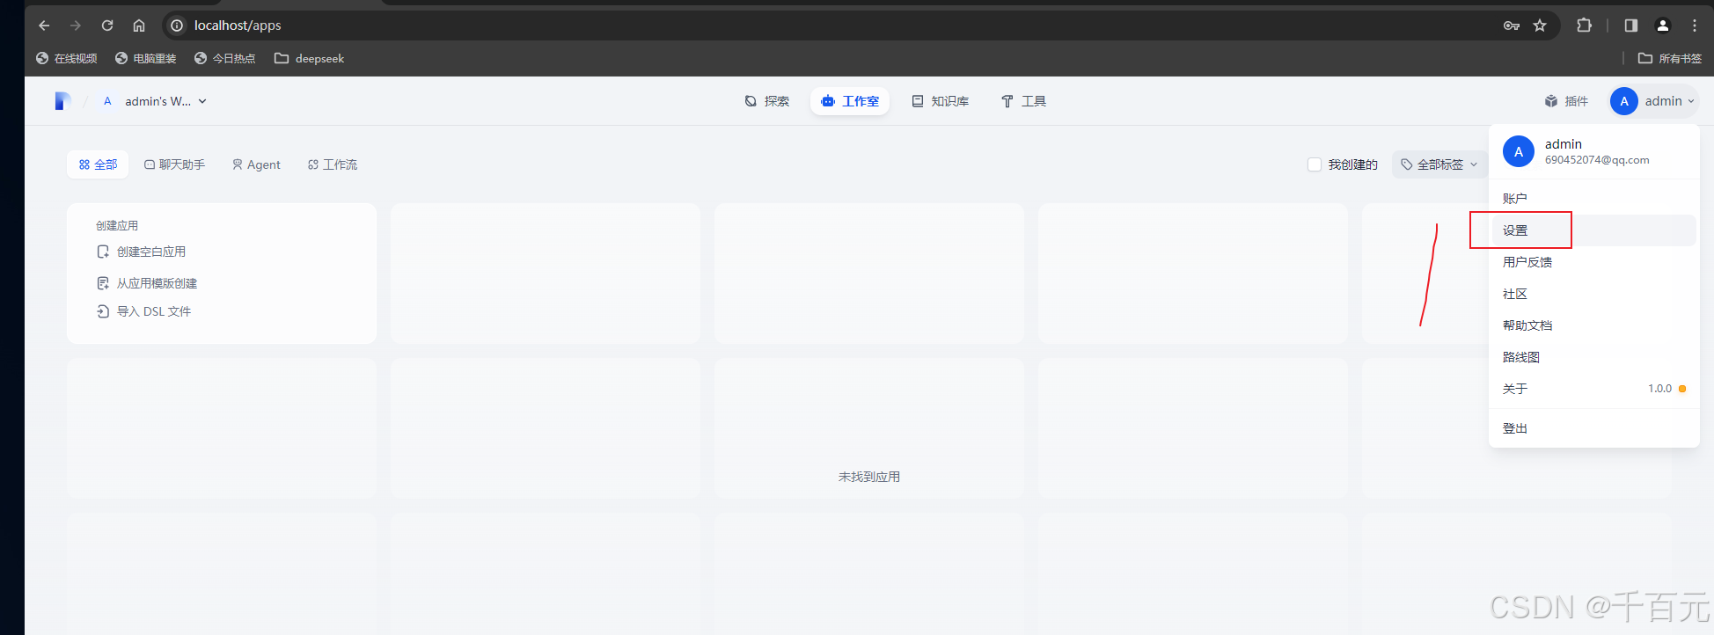This screenshot has width=1714, height=635.
Task: Open the 在线视频 bookmark
Action: point(67,58)
